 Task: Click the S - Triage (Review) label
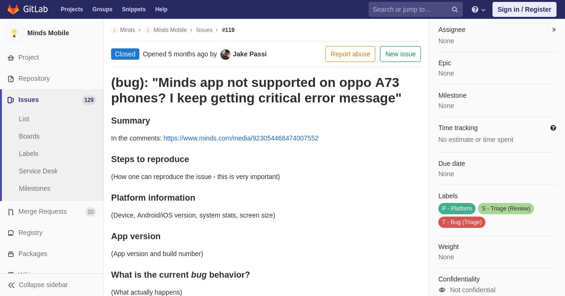coord(506,209)
